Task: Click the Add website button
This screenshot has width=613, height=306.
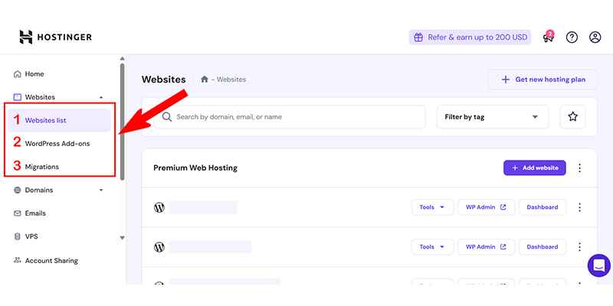Action: click(x=534, y=168)
